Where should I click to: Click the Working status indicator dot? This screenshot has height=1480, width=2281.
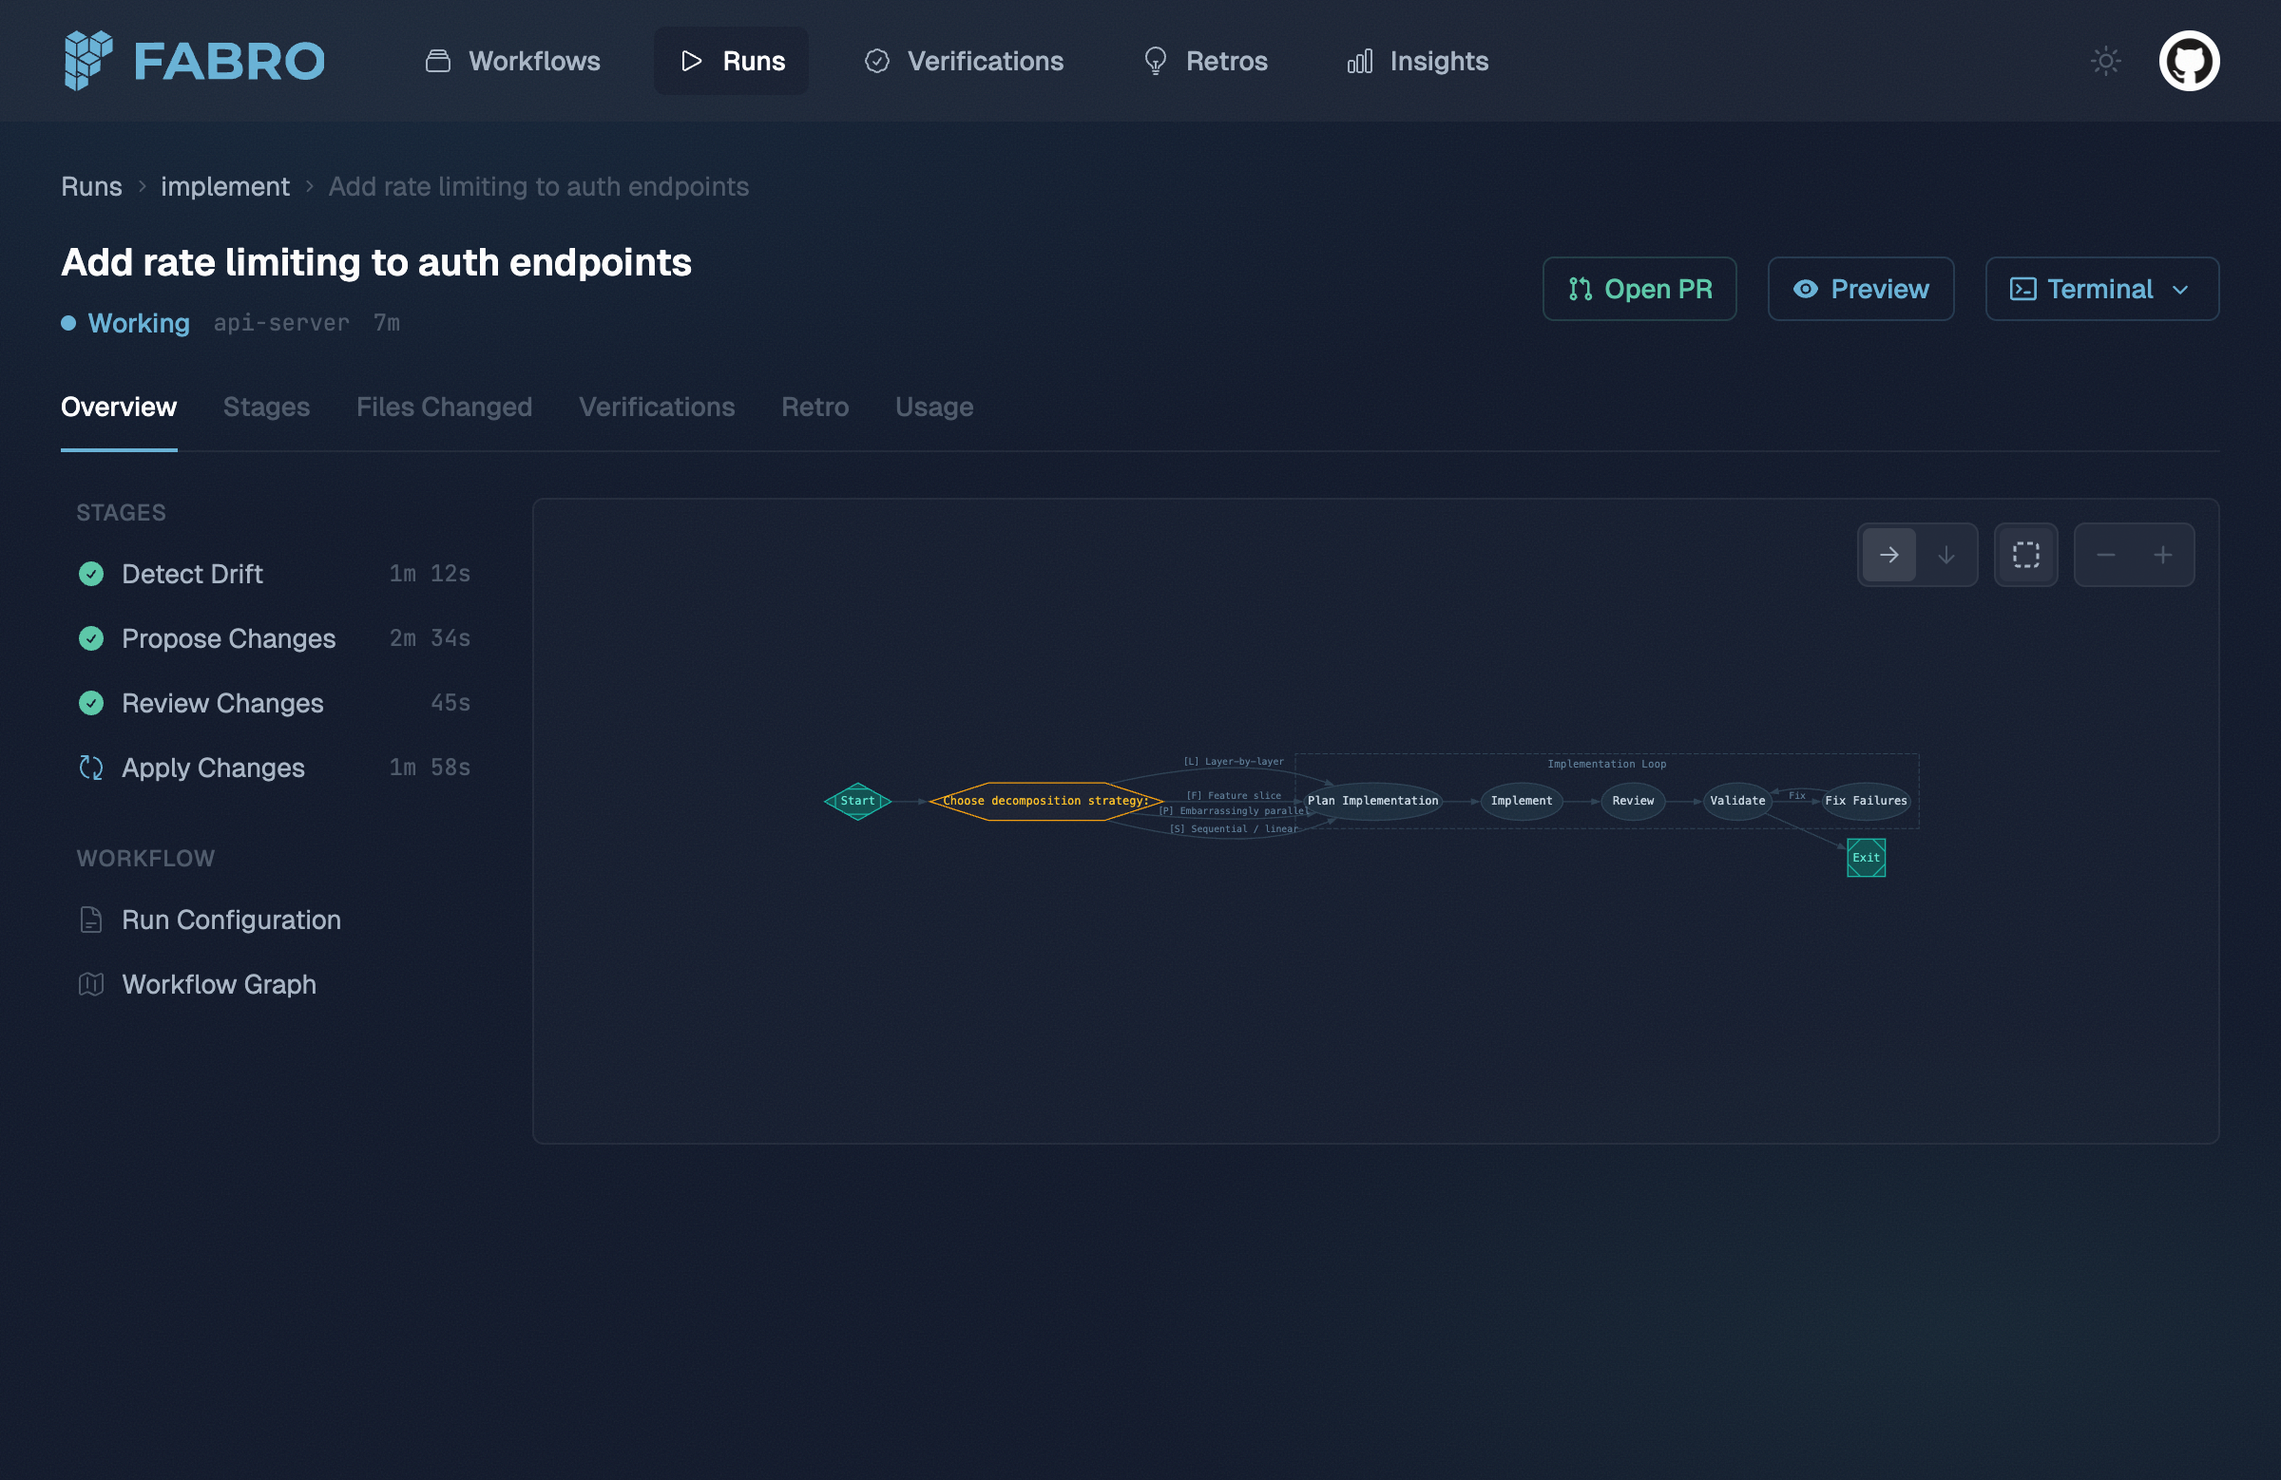tap(68, 324)
